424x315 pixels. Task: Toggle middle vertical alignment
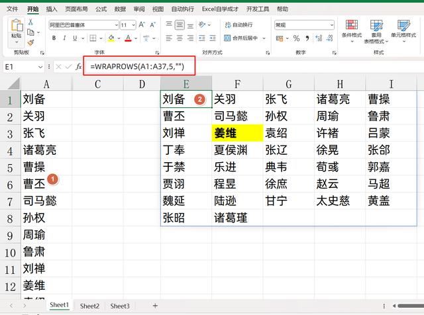point(180,25)
